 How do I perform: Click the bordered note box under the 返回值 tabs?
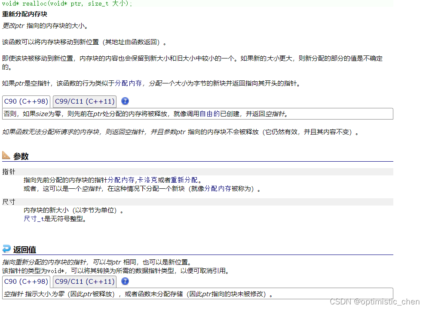click(198, 293)
